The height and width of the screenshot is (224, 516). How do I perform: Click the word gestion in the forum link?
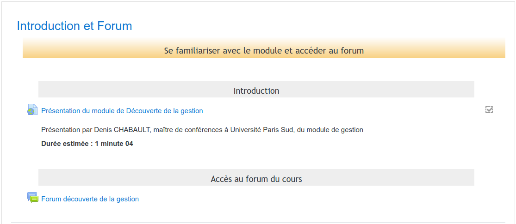point(128,199)
